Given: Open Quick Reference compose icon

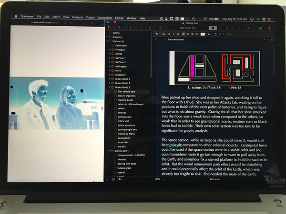Looking at the screenshot, I should (160, 28).
